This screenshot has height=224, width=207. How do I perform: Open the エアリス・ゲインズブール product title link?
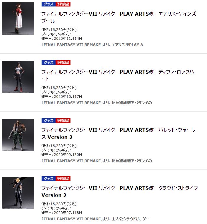coord(119,17)
